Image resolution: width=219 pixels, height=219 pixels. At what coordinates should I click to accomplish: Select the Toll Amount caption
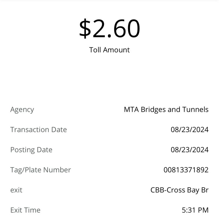click(x=109, y=50)
